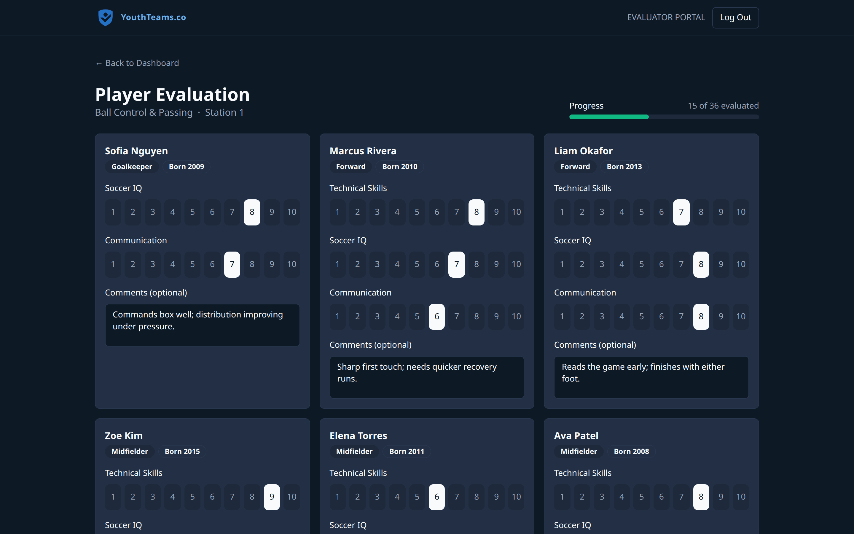Set Sofia Nguyen Soccer IQ to 10

[291, 212]
